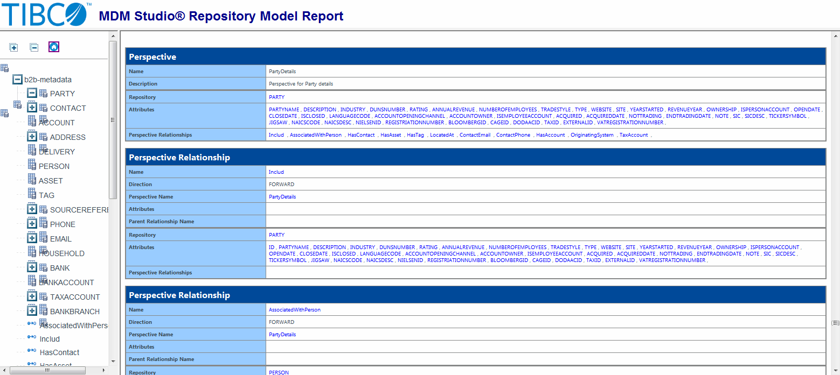Image resolution: width=840 pixels, height=375 pixels.
Task: Click the tree panel scroll-down arrow
Action: tap(113, 361)
